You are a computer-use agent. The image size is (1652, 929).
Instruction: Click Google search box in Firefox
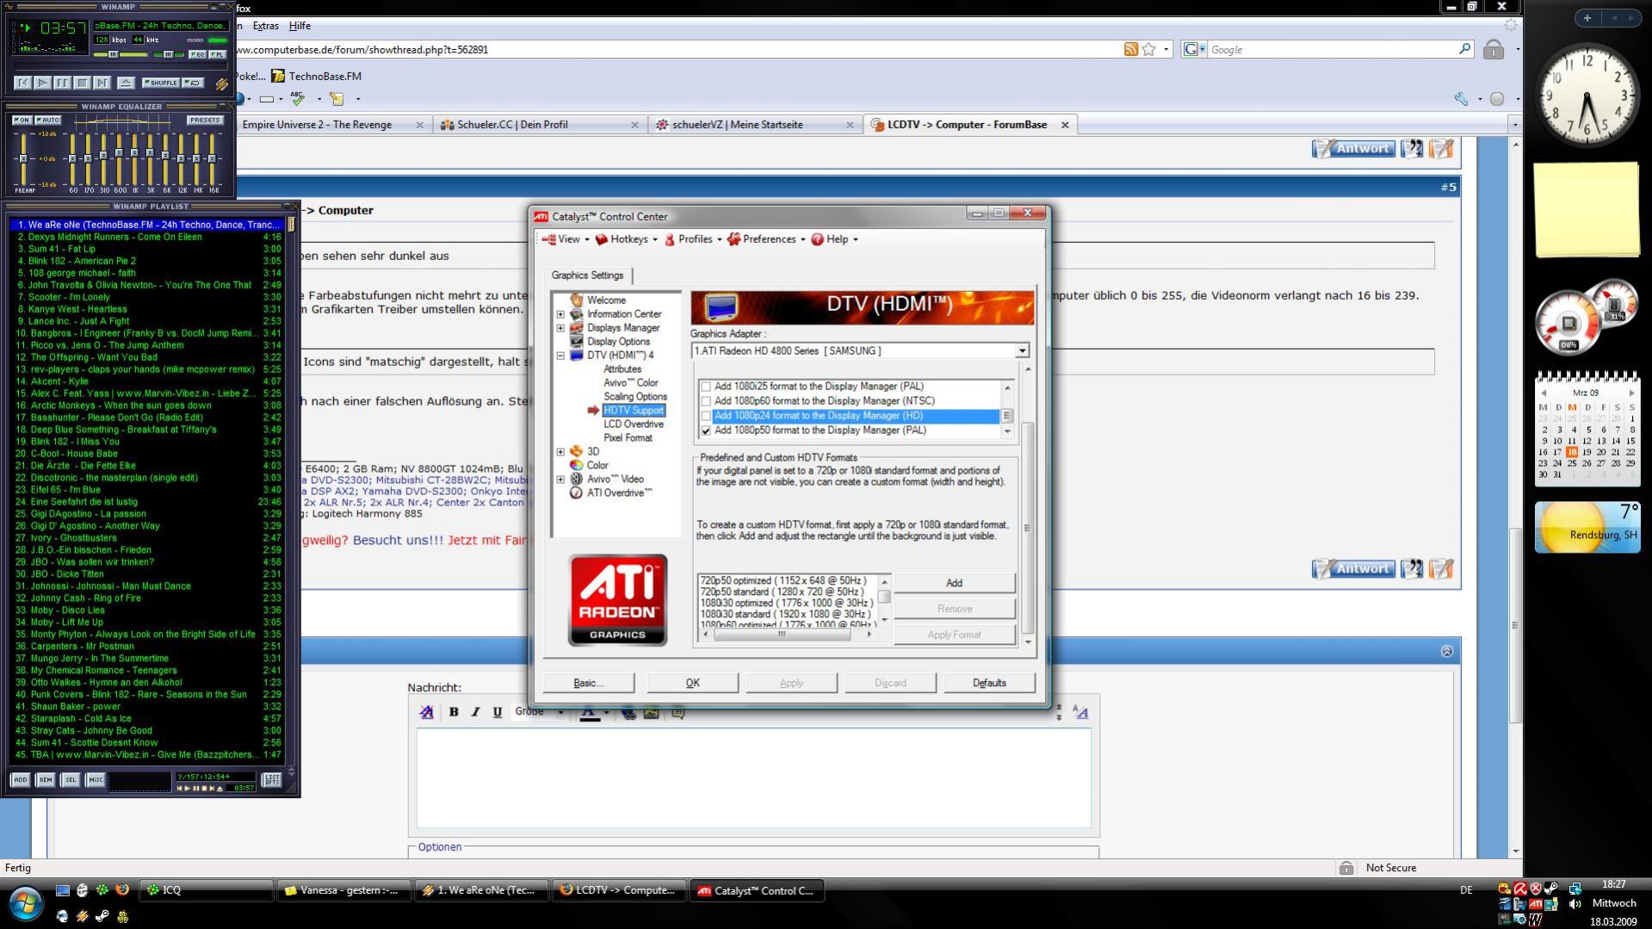coord(1333,50)
